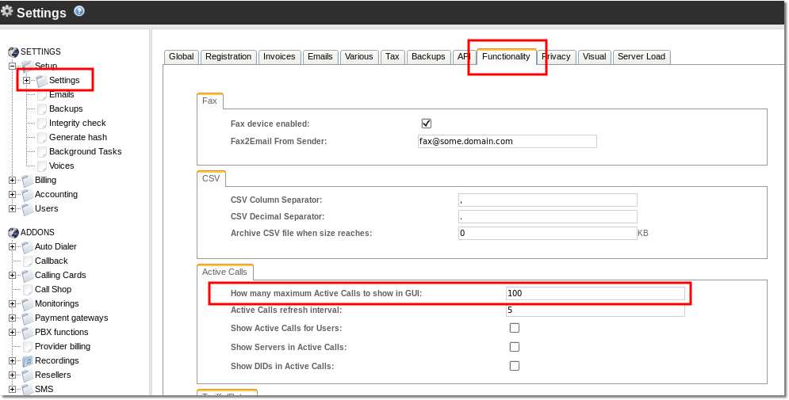The image size is (789, 400).
Task: Click the Callback page icon
Action: click(28, 261)
